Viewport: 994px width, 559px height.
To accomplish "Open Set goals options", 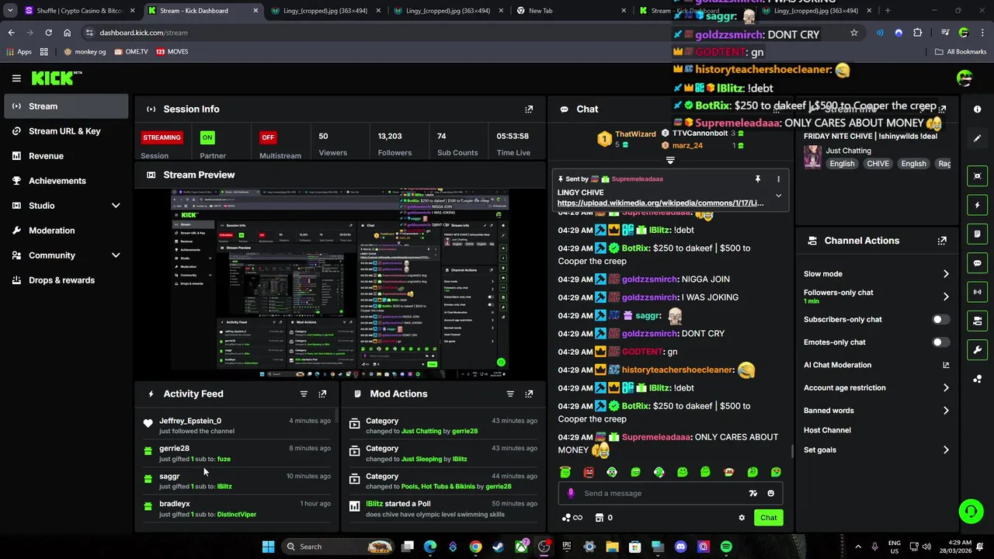I will [876, 450].
